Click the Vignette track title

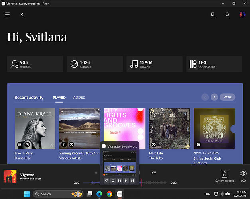point(27,175)
